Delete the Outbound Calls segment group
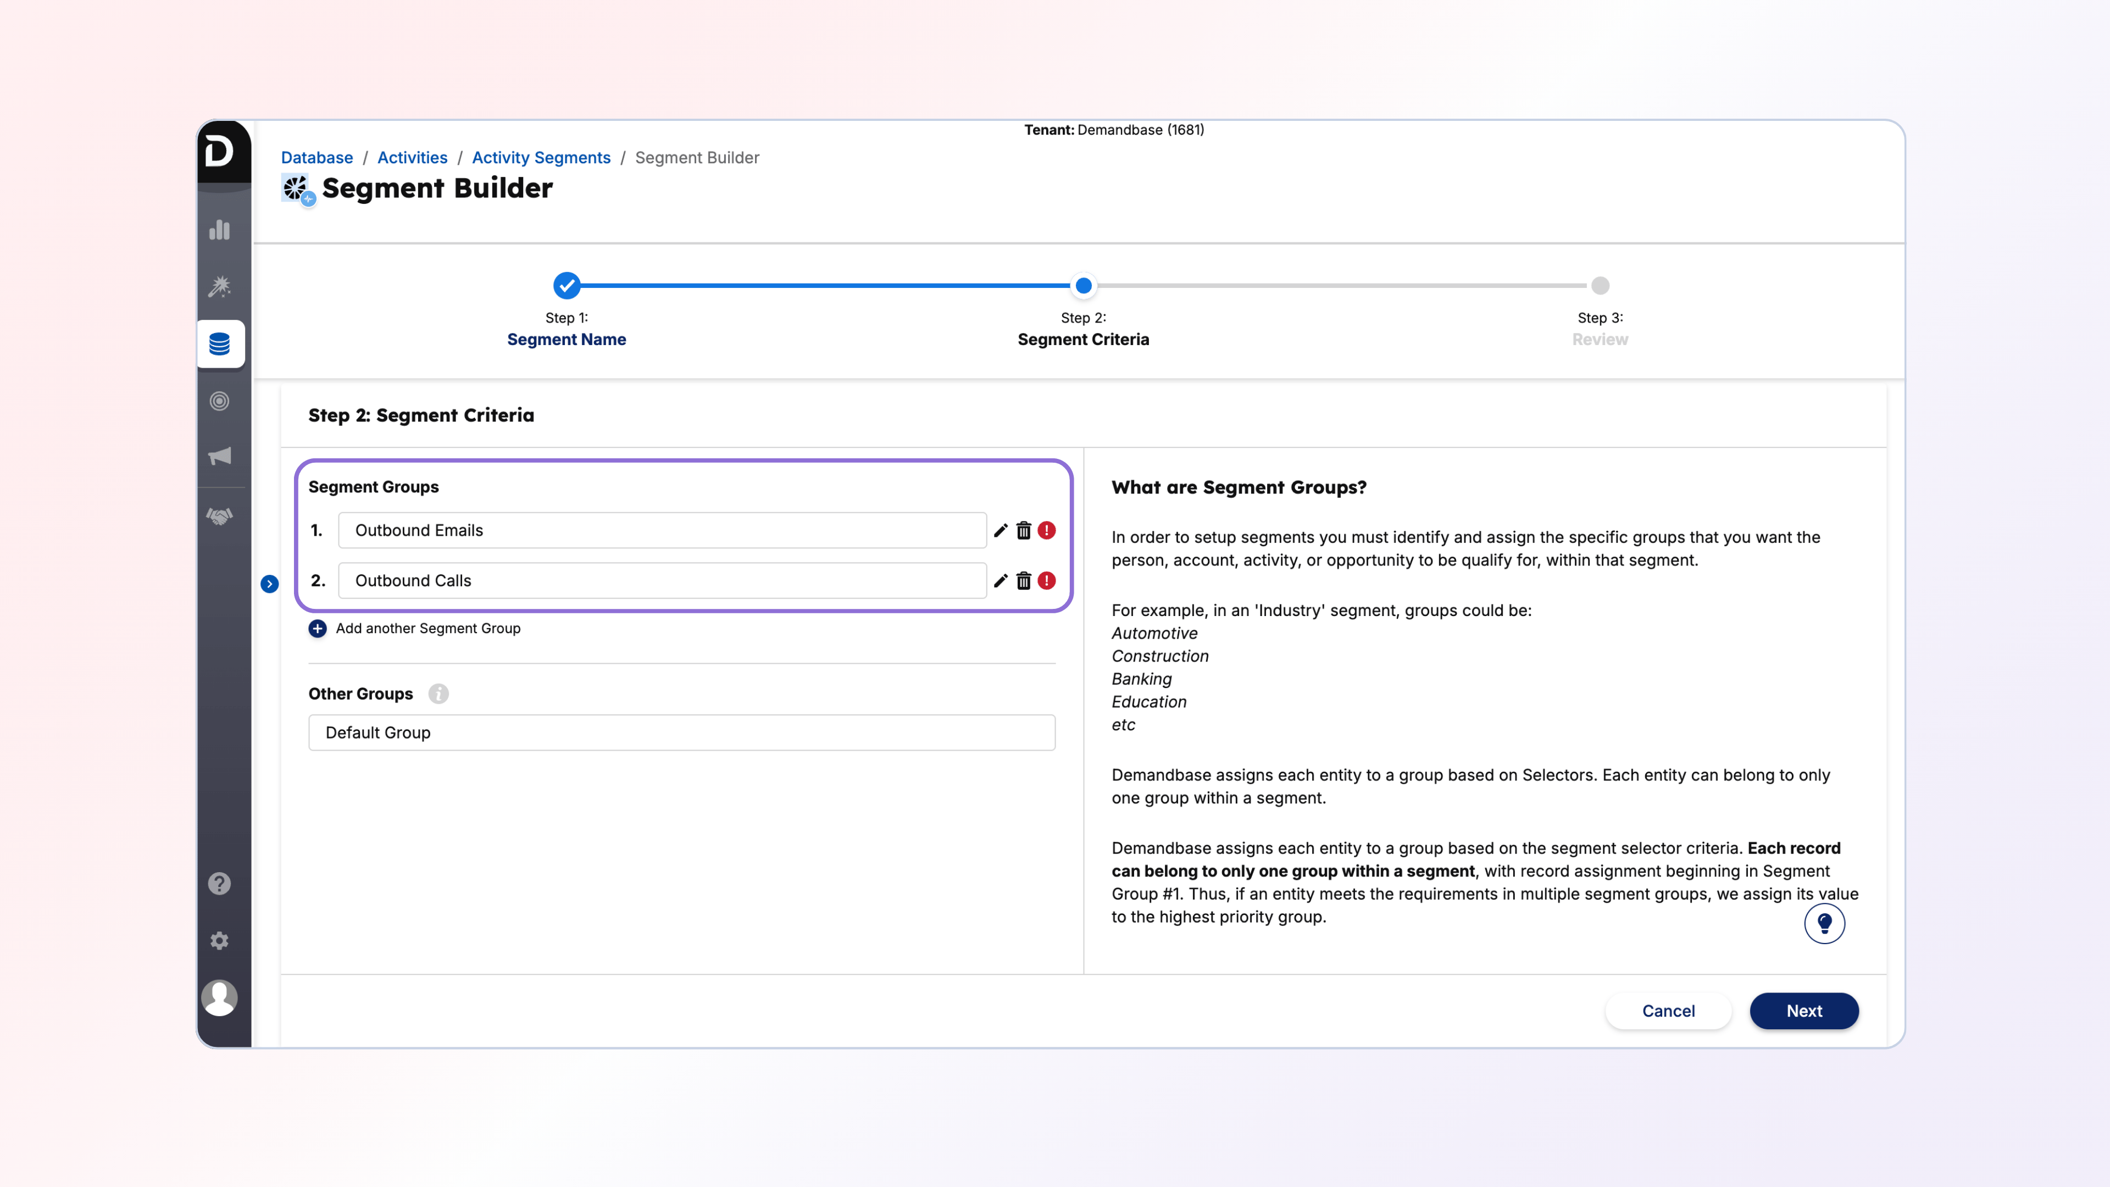This screenshot has height=1187, width=2110. (1023, 581)
